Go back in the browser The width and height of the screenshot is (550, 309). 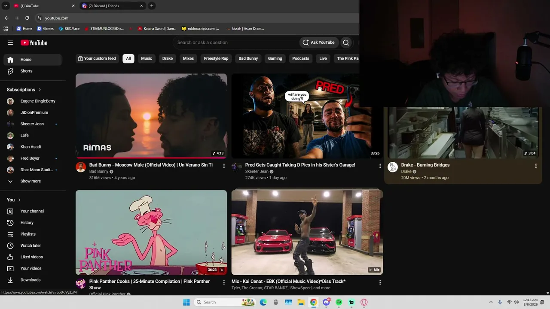coord(6,18)
